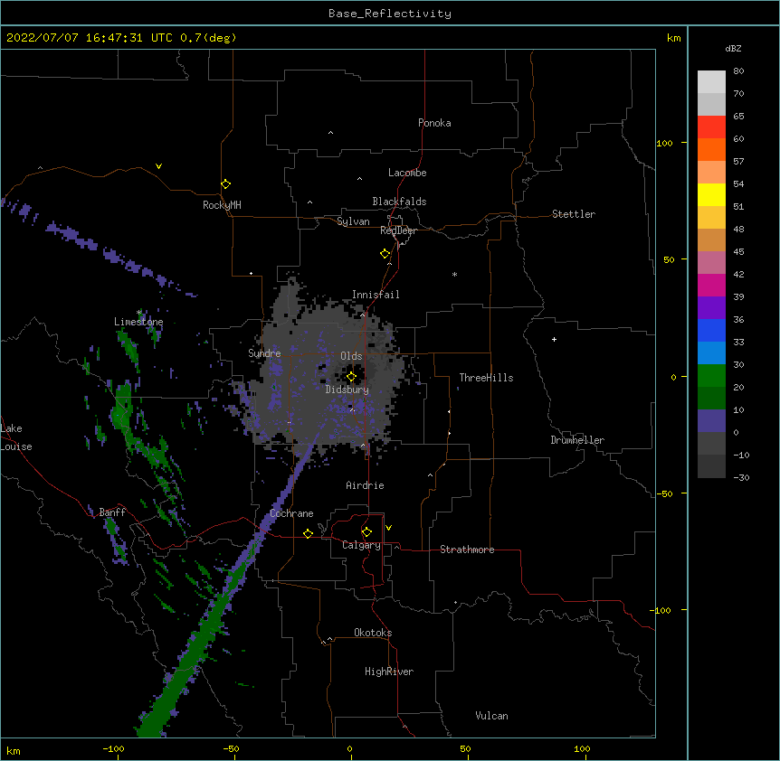
Task: Click the Lacombe label
Action: point(407,173)
